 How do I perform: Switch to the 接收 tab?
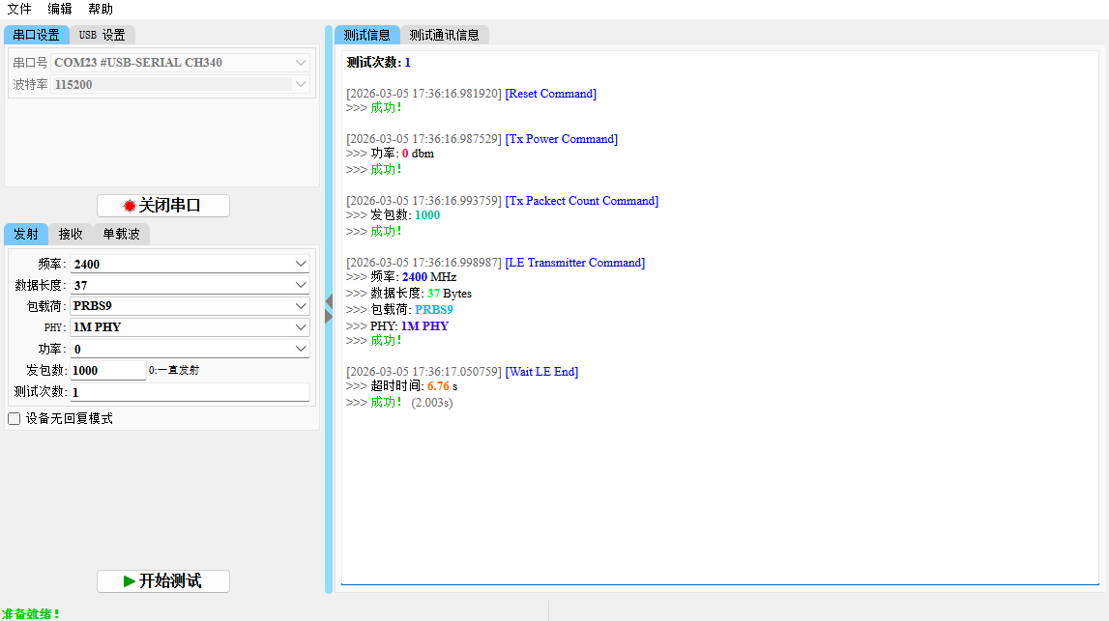(71, 234)
